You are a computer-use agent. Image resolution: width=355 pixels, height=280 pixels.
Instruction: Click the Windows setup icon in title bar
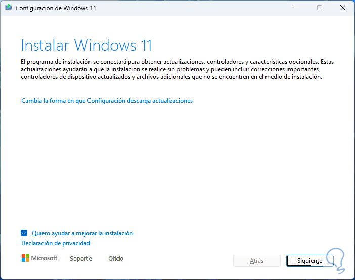[x=9, y=7]
